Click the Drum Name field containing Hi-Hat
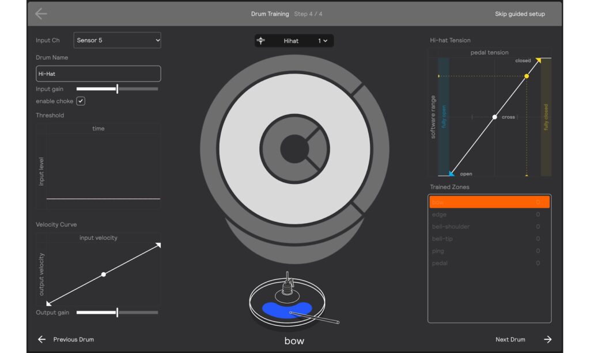 click(98, 74)
